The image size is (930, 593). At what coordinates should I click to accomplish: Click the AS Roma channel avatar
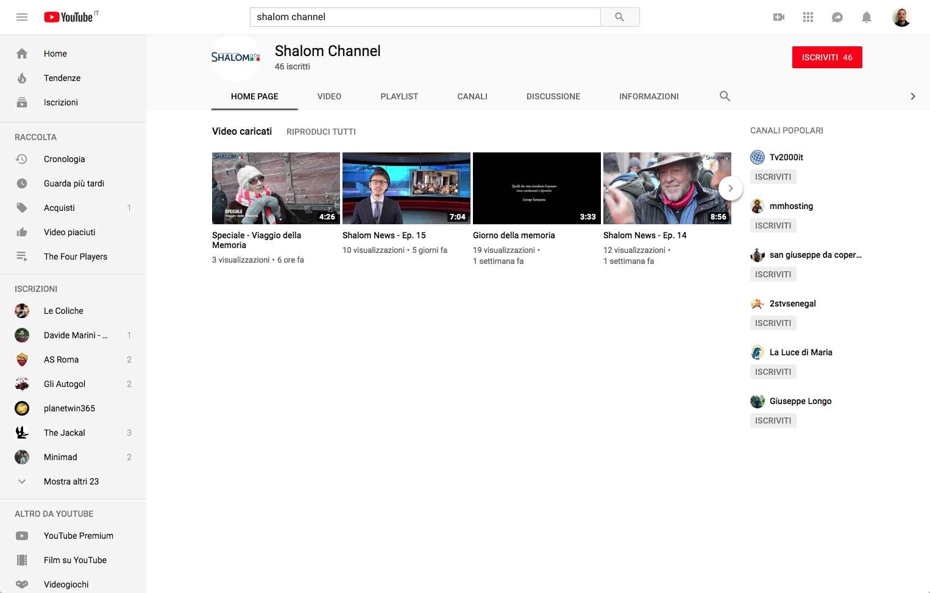[x=22, y=360]
